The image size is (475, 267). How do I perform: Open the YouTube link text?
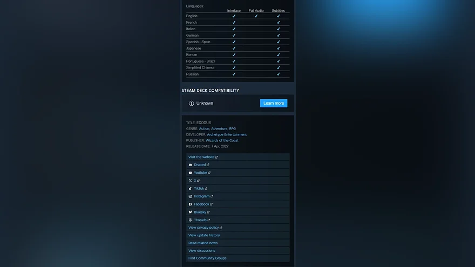coord(200,173)
